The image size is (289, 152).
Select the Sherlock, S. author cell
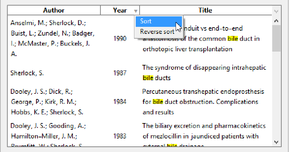27,73
